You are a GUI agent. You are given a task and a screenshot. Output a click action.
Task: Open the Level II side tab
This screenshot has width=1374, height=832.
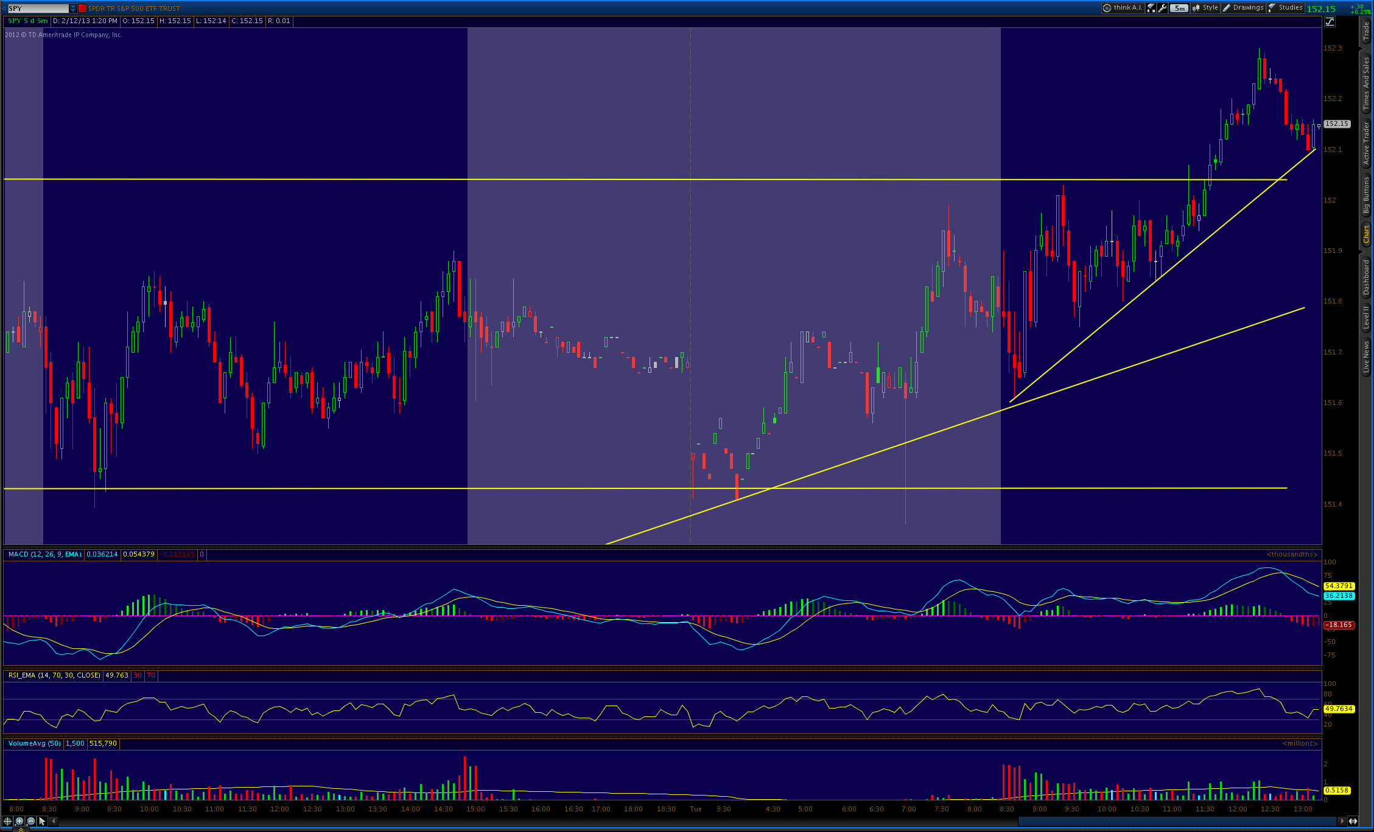pyautogui.click(x=1367, y=317)
